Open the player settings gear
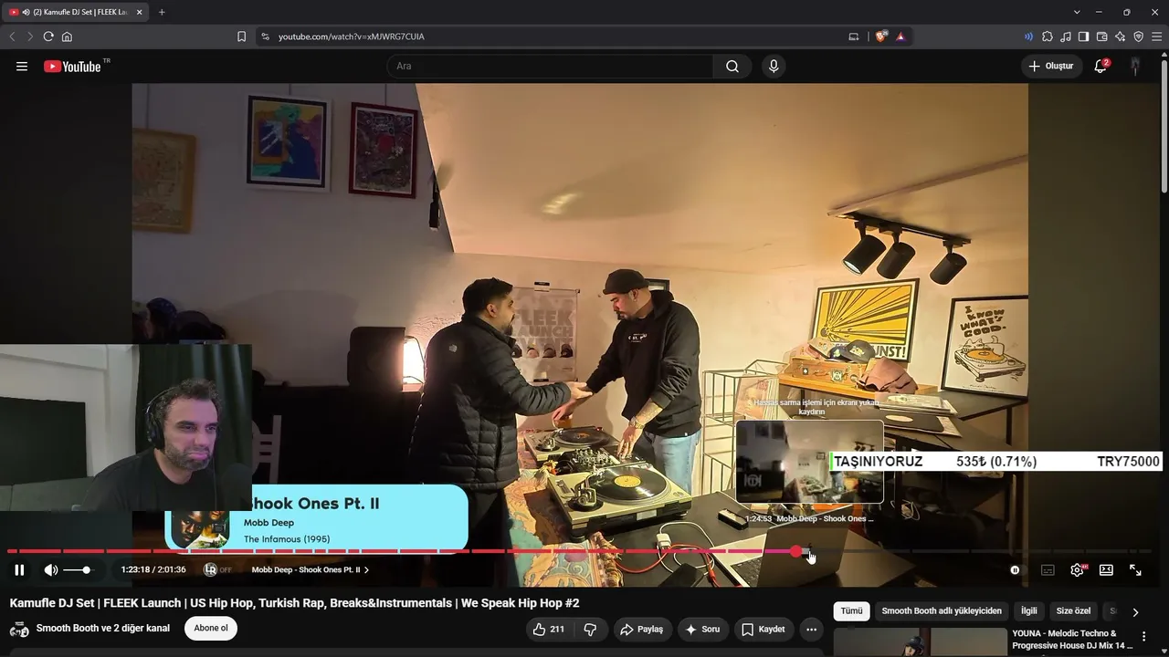Viewport: 1169px width, 657px height. coord(1078,570)
